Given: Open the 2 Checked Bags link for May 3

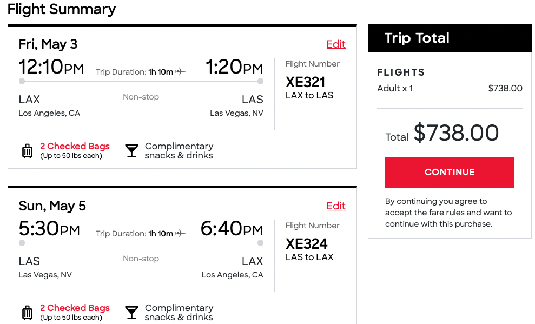Looking at the screenshot, I should [75, 146].
